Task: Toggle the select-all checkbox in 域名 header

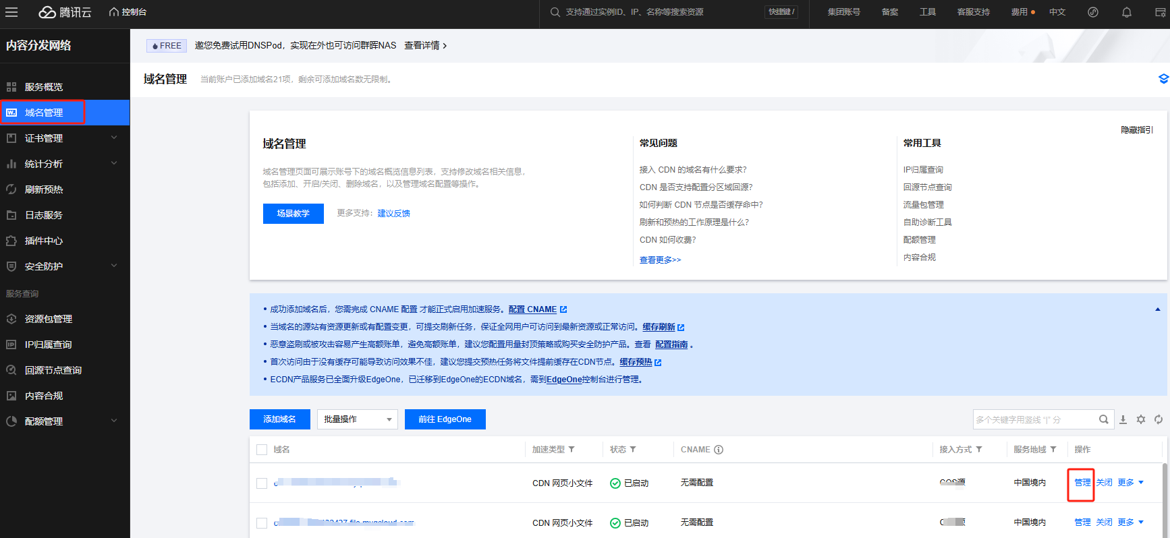Action: (262, 450)
